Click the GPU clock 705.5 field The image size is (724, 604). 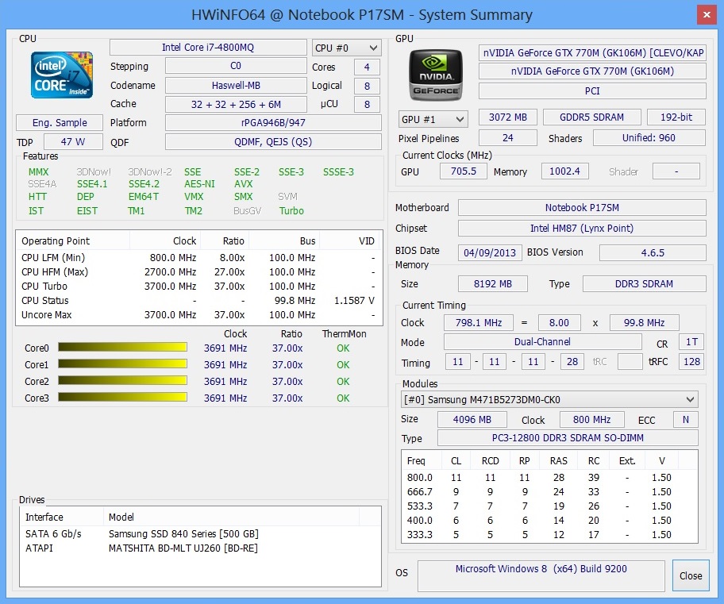pos(463,171)
